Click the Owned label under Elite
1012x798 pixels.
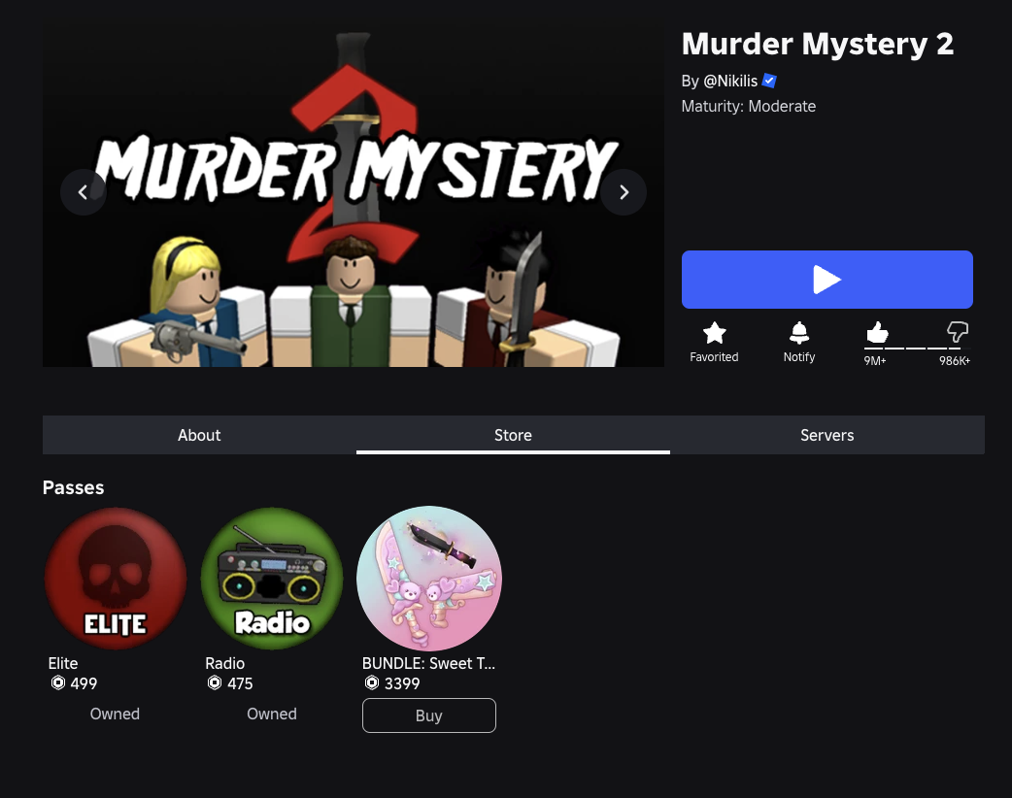(x=115, y=715)
